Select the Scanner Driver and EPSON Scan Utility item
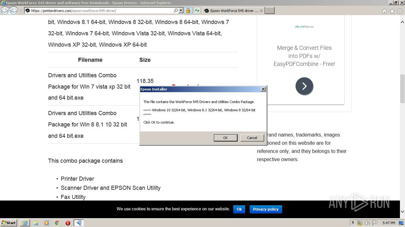This screenshot has height=227, width=405. pyautogui.click(x=111, y=188)
